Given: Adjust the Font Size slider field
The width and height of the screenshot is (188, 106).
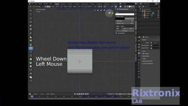Looking at the screenshot, I should (x=125, y=21).
